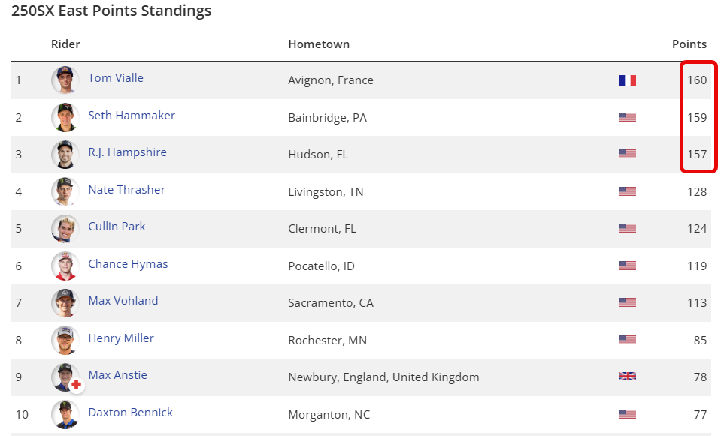This screenshot has width=724, height=436.
Task: Click the red cross injury badge
Action: (x=77, y=385)
